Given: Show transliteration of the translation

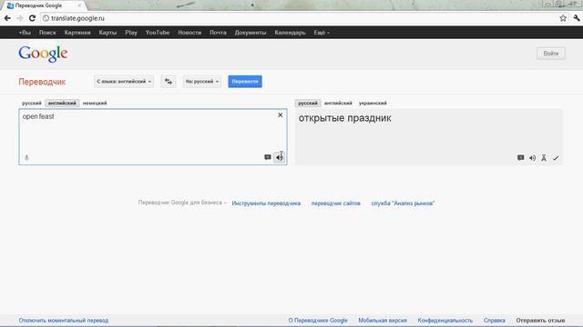Looking at the screenshot, I should [x=544, y=158].
